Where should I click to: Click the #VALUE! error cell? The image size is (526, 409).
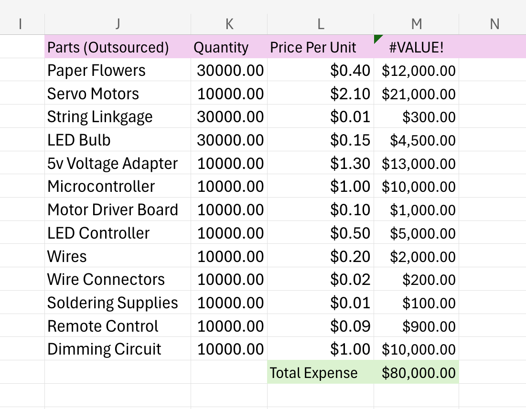point(417,47)
